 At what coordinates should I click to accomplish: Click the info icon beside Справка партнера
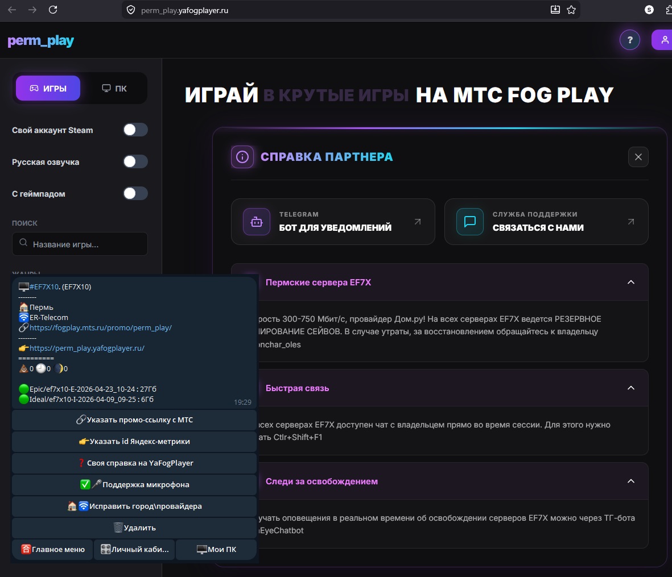(242, 157)
